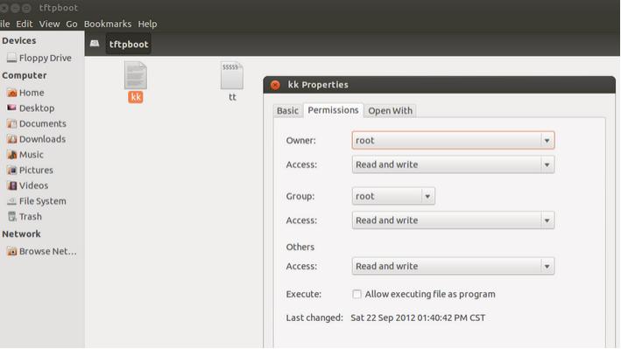Click the Browse Net... label

48,251
